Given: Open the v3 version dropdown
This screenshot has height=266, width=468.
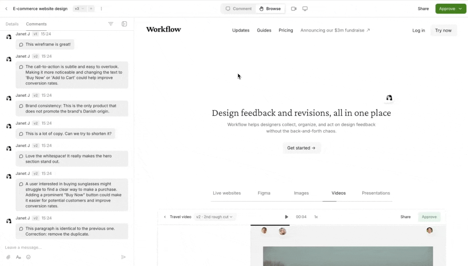Looking at the screenshot, I should click(x=80, y=8).
